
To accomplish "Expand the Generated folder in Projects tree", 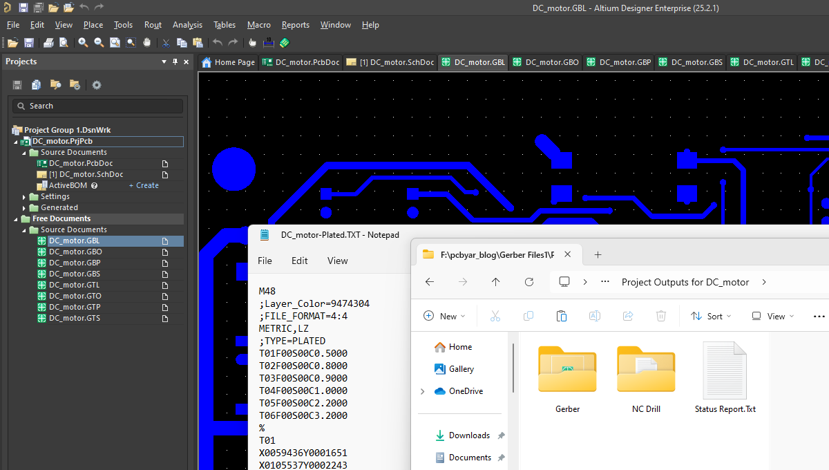I will [25, 208].
